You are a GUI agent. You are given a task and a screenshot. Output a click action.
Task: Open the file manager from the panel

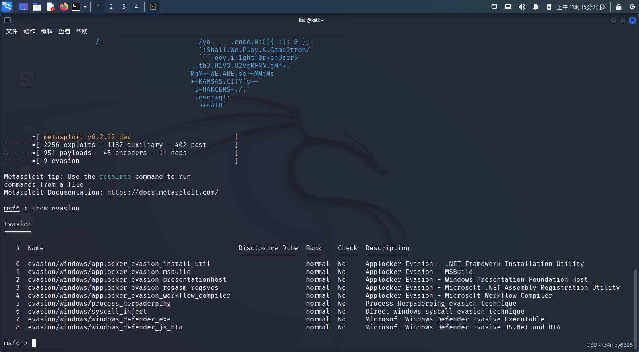[x=37, y=7]
